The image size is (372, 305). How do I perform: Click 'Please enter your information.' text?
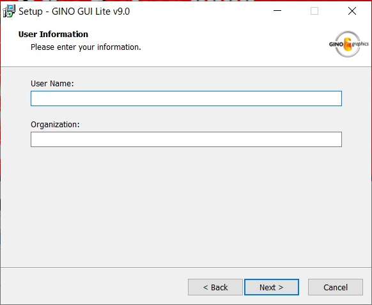click(86, 47)
